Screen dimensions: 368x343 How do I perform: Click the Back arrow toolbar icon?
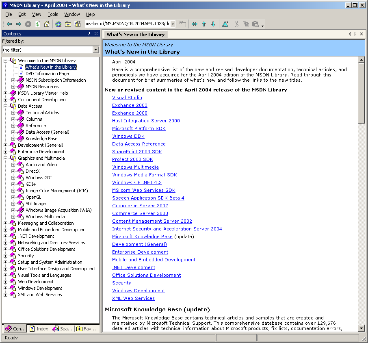coord(9,24)
